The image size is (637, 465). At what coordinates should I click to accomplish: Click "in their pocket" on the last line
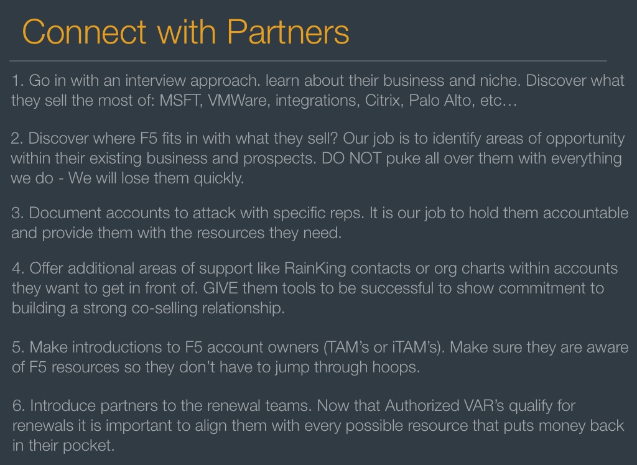64,446
